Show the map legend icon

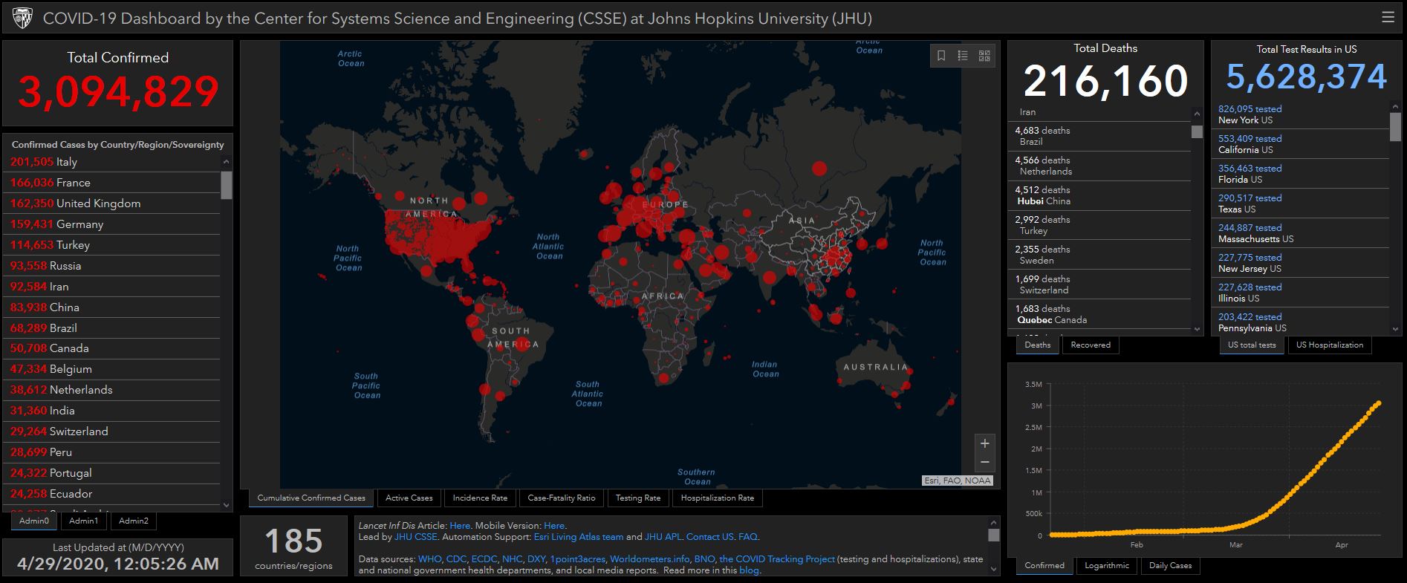[963, 56]
